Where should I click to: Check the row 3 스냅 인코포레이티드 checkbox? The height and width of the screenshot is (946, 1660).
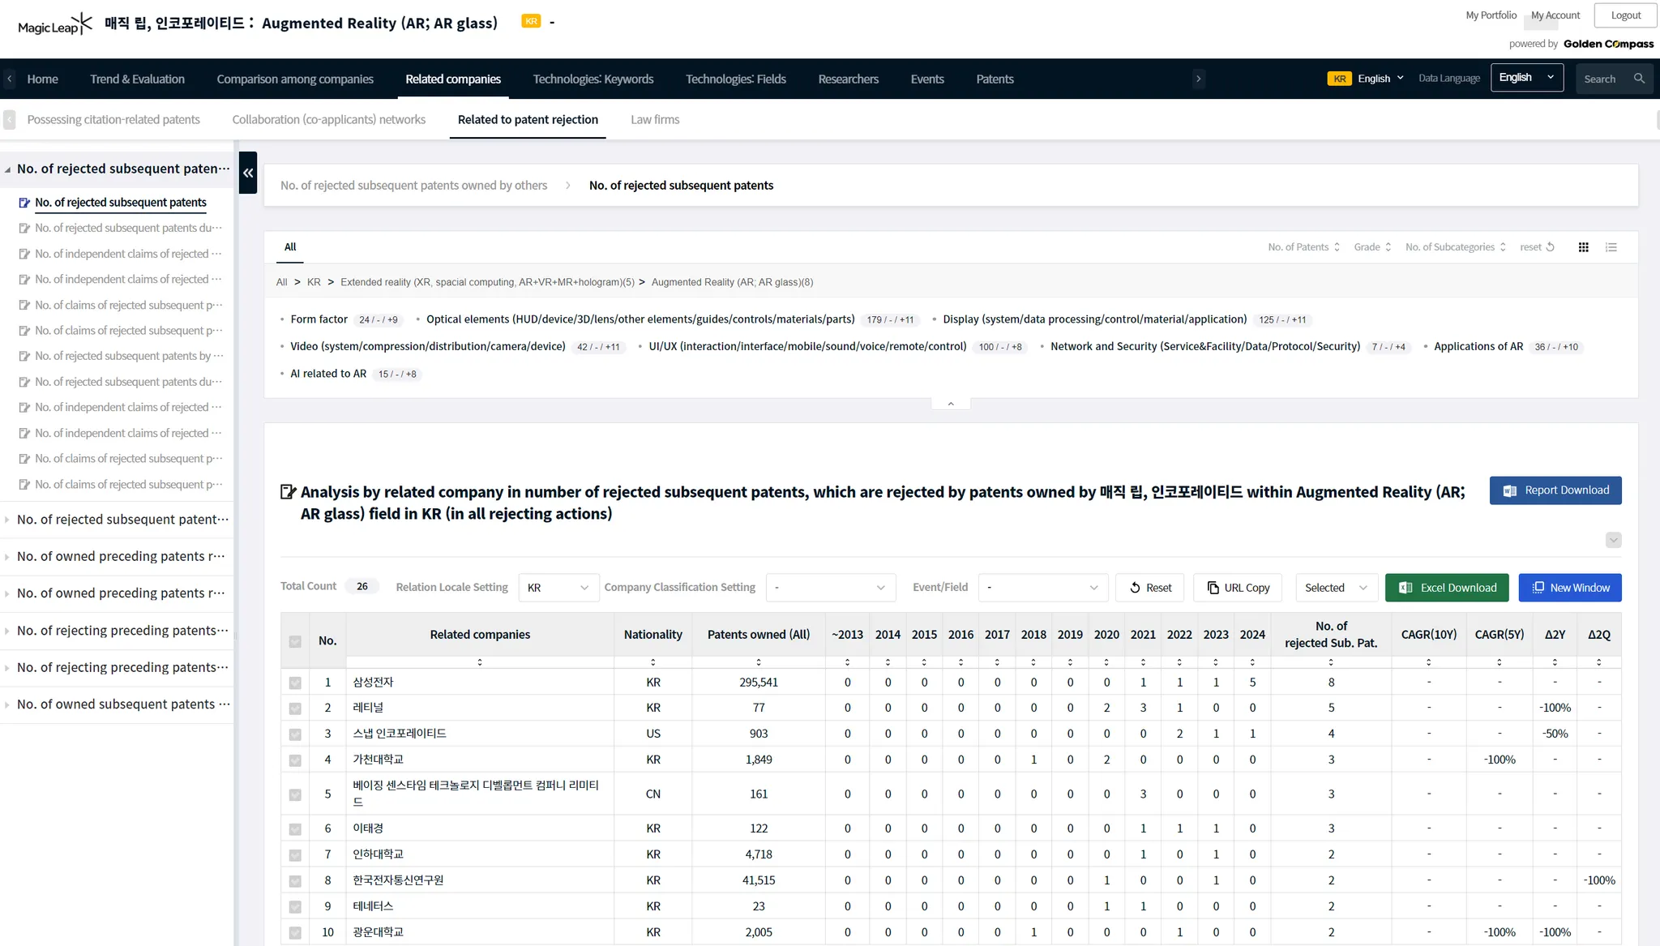click(295, 734)
